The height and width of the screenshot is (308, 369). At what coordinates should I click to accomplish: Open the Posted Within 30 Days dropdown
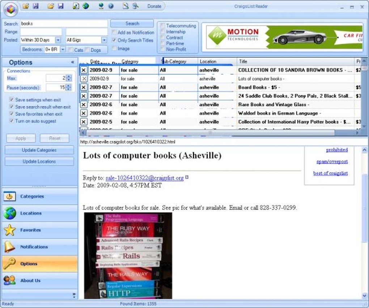(x=58, y=40)
